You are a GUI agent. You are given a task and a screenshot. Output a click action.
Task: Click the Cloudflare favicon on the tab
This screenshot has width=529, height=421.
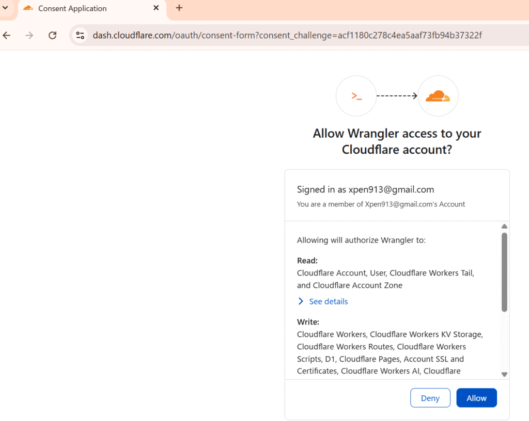[28, 8]
